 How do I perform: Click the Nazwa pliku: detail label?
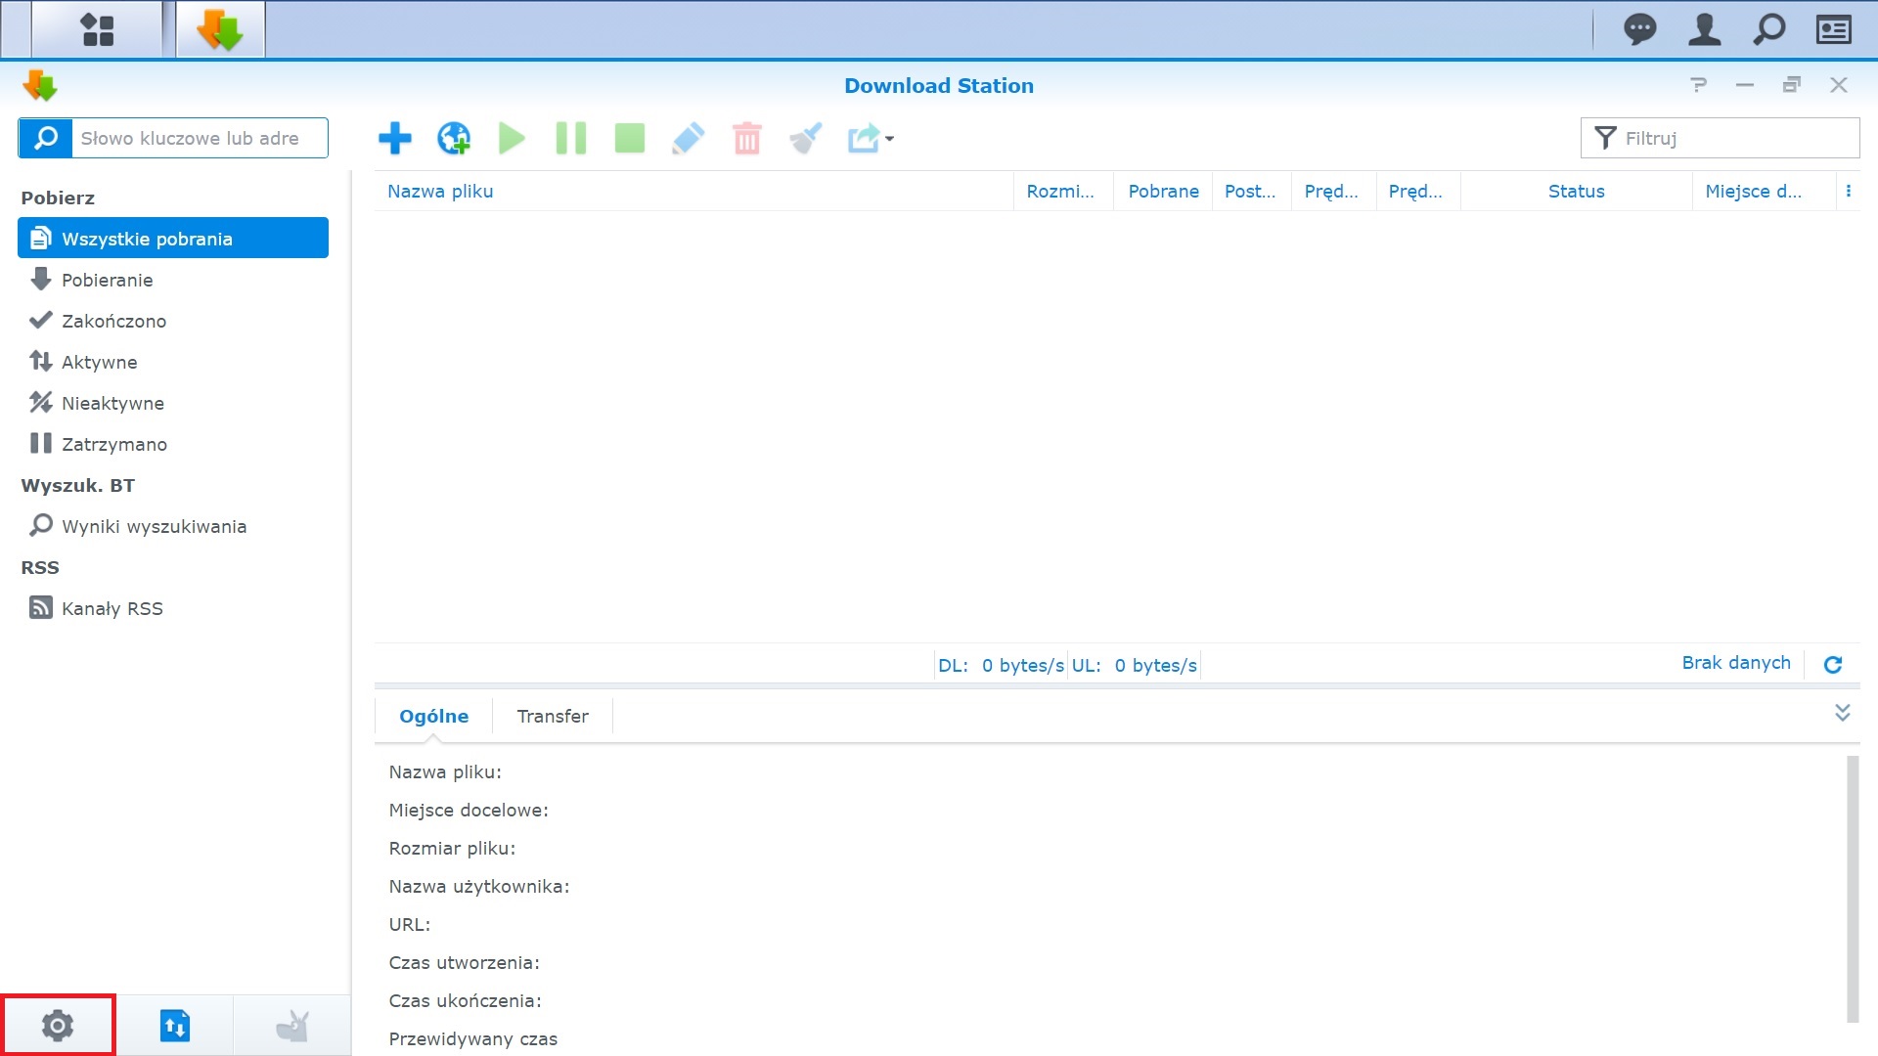coord(445,772)
